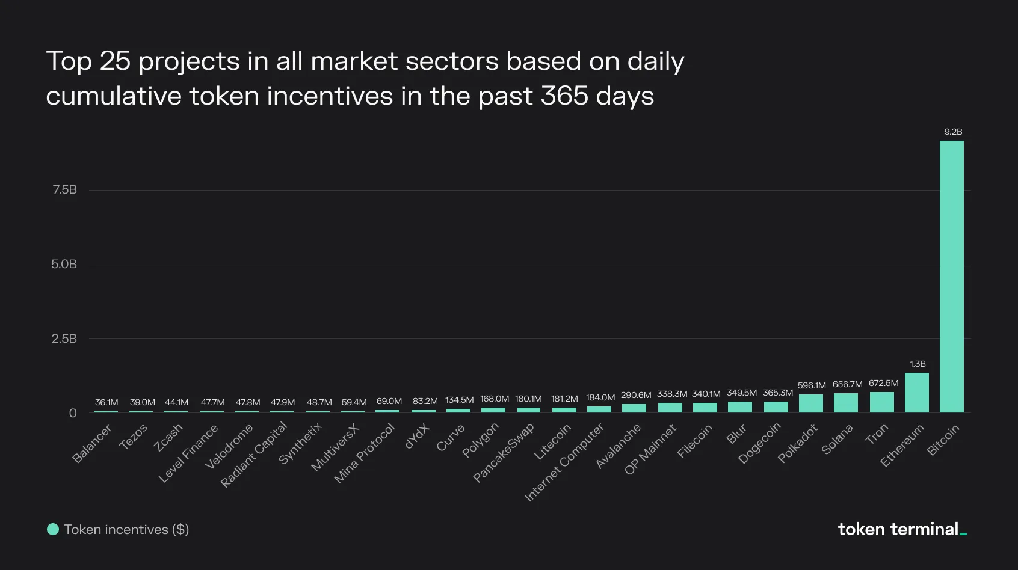Click the Token incentives ($) legend text
The height and width of the screenshot is (570, 1018).
point(126,529)
